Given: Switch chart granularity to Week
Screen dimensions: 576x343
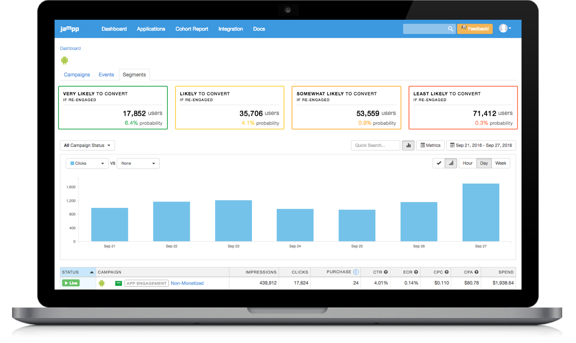Looking at the screenshot, I should coord(500,163).
